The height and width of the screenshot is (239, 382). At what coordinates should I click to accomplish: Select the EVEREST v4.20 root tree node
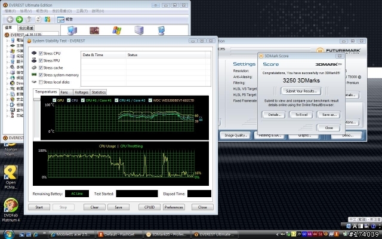click(23, 35)
